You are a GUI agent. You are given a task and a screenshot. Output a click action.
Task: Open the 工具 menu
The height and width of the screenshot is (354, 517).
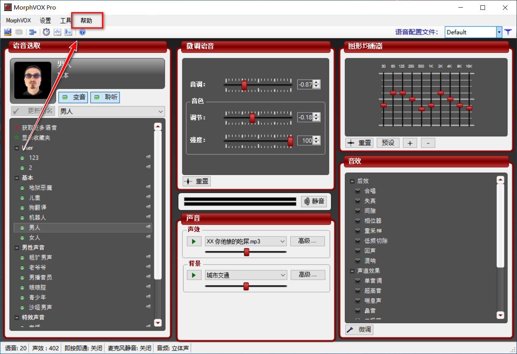(x=65, y=21)
